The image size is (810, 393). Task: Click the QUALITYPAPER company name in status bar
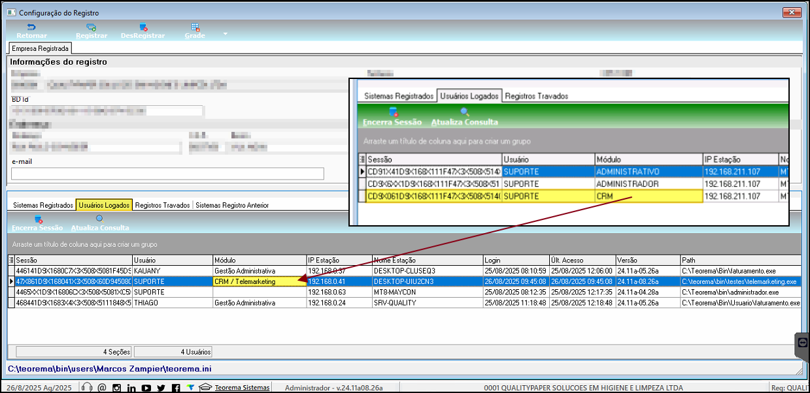point(583,388)
